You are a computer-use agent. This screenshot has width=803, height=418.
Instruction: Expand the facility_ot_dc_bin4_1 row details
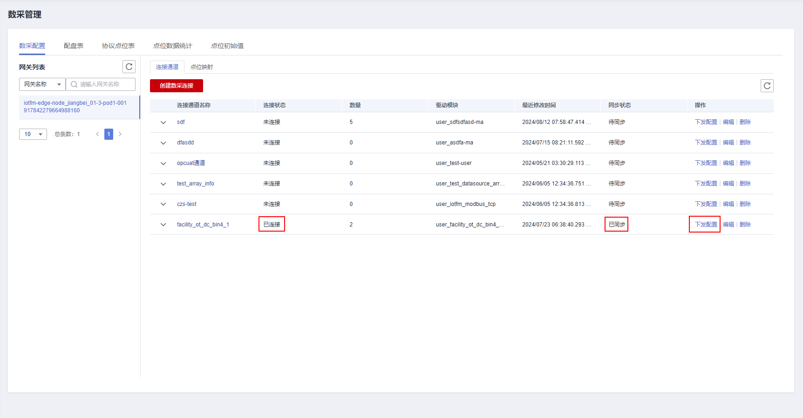pos(163,225)
